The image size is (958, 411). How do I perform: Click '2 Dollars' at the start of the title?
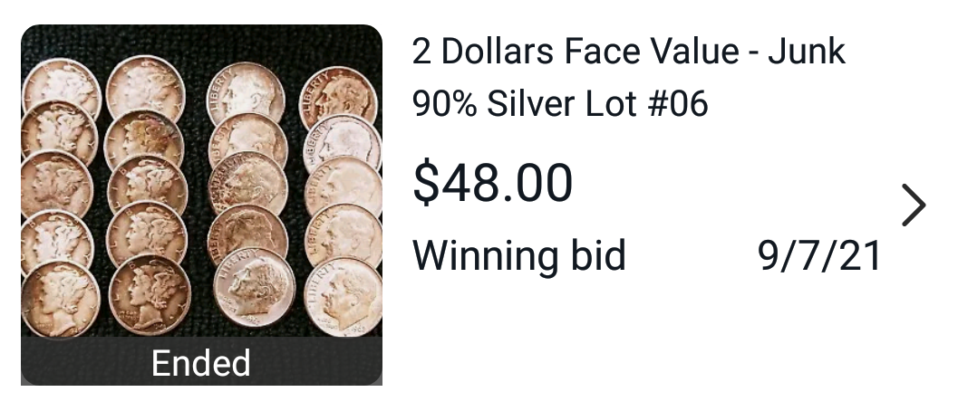(483, 52)
